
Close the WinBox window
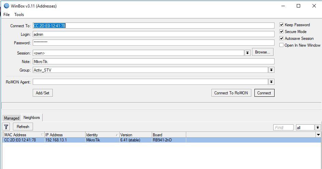click(x=314, y=6)
